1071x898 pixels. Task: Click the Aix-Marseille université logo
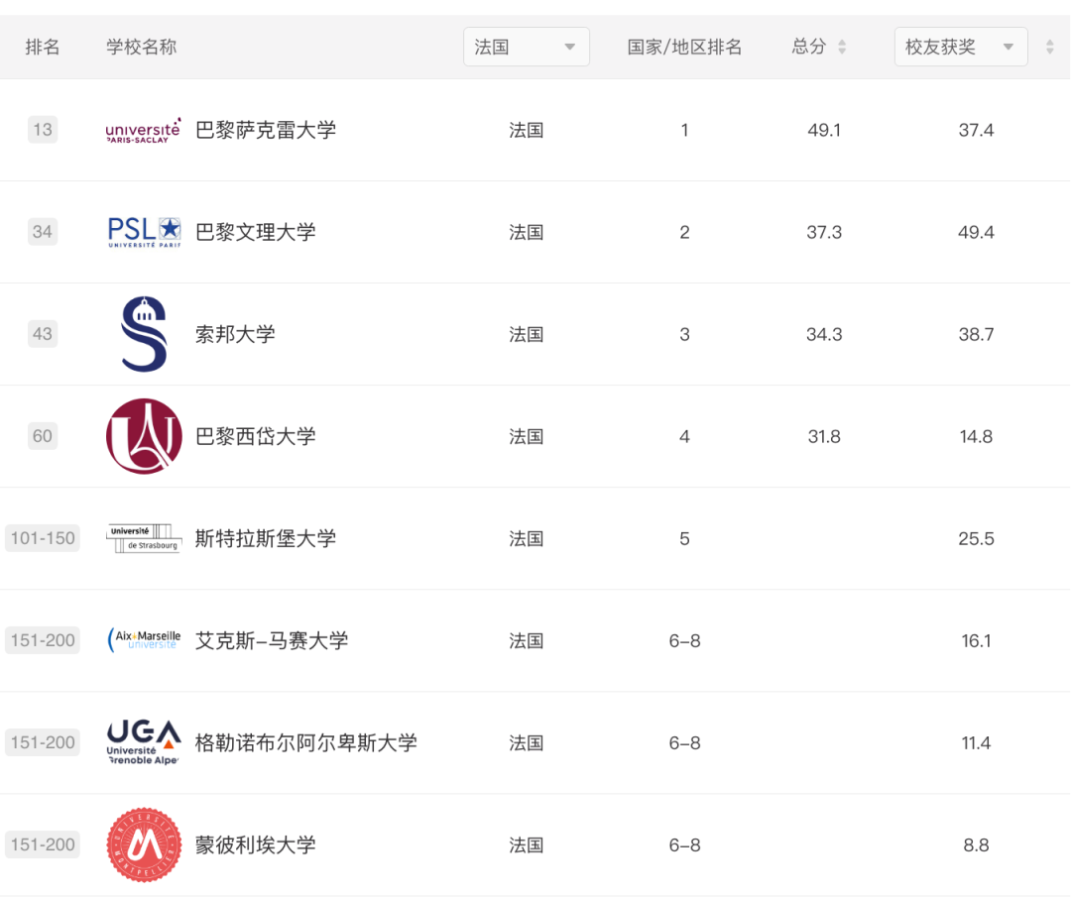coord(144,640)
